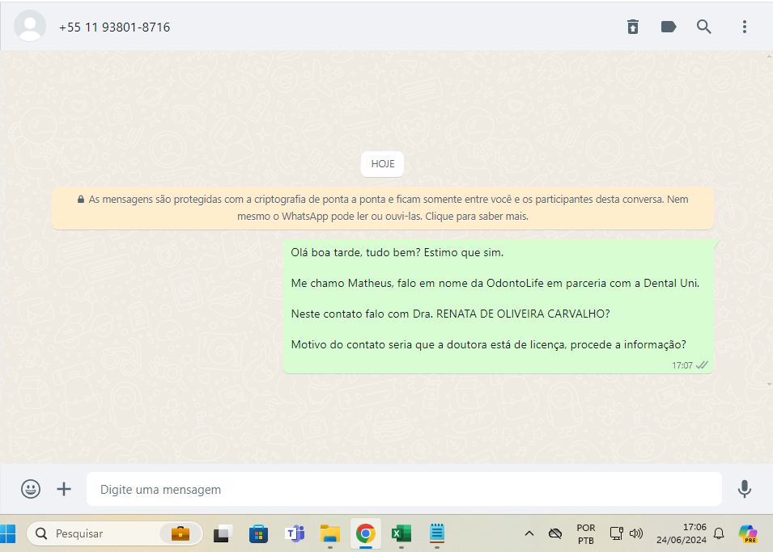Viewport: 773px width, 552px height.
Task: Check the double-tick delivery status icon
Action: tap(702, 364)
